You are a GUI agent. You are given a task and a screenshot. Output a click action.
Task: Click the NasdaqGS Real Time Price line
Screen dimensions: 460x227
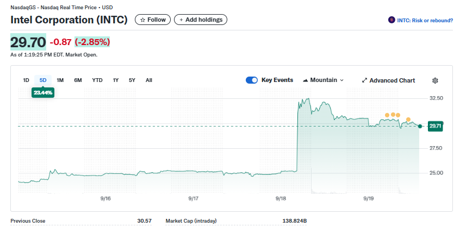coord(61,7)
